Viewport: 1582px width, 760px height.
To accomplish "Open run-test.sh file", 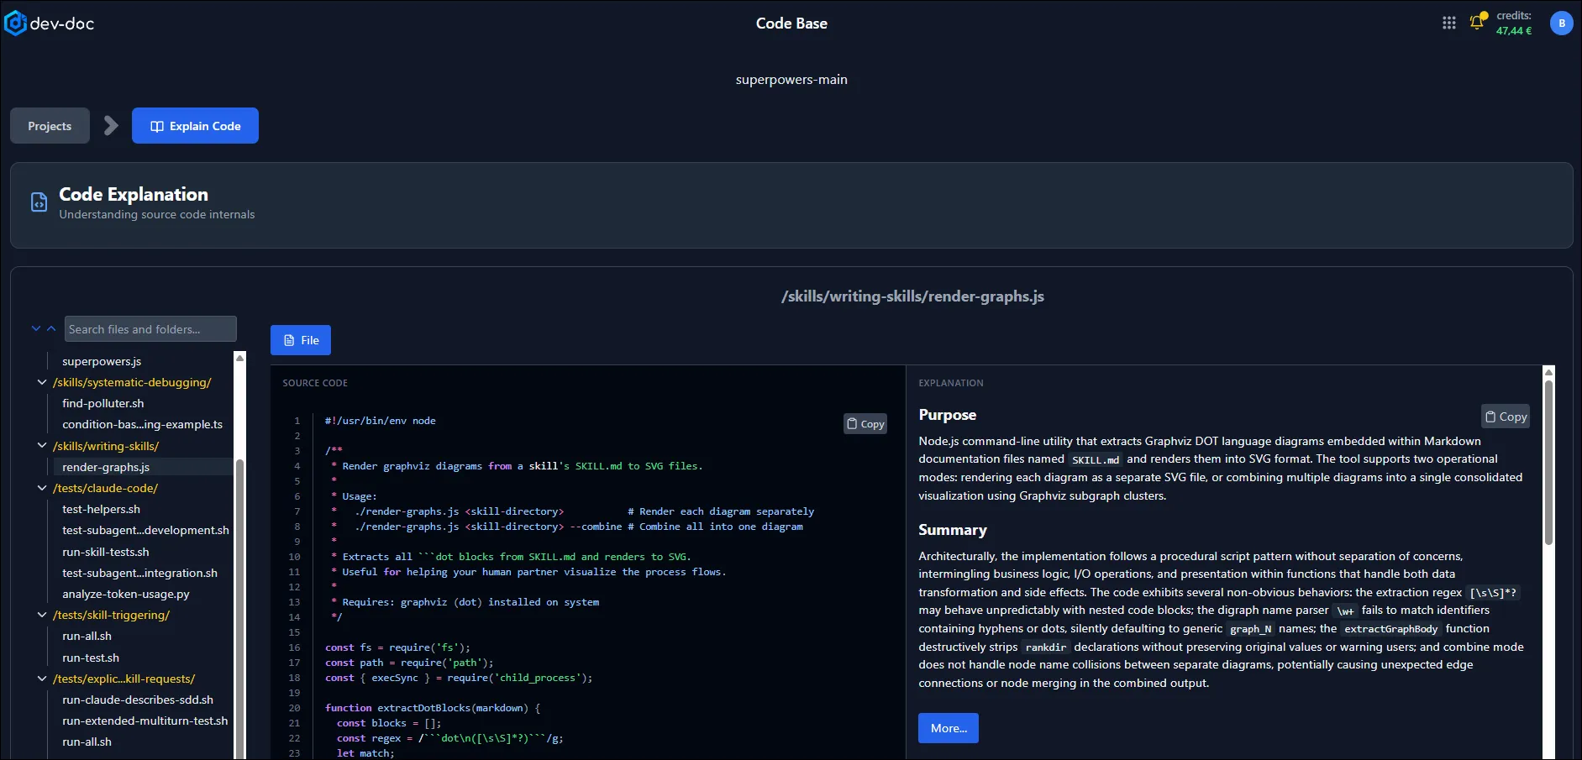I will (90, 658).
